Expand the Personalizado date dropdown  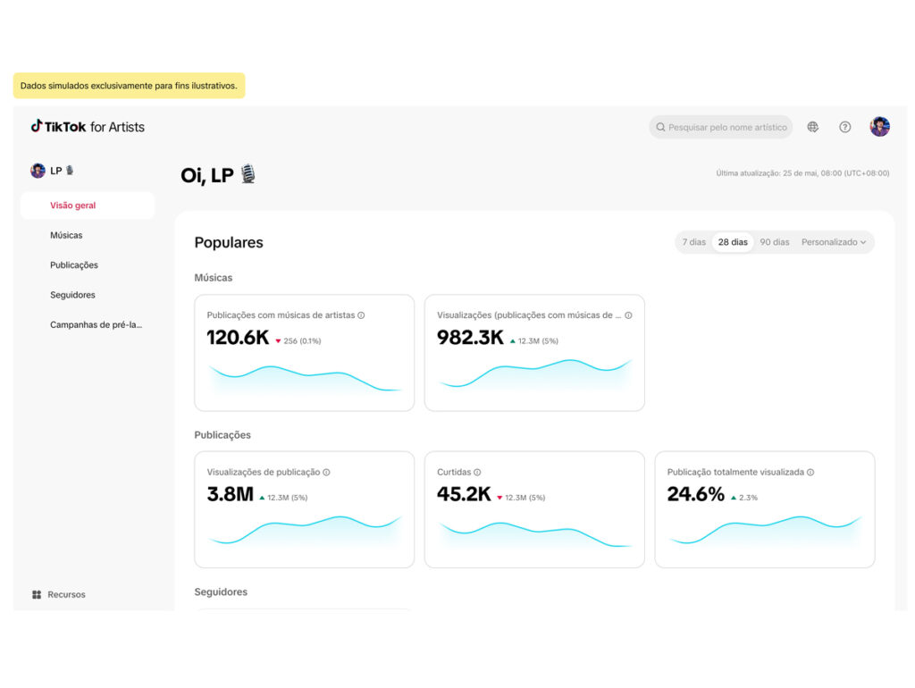834,242
